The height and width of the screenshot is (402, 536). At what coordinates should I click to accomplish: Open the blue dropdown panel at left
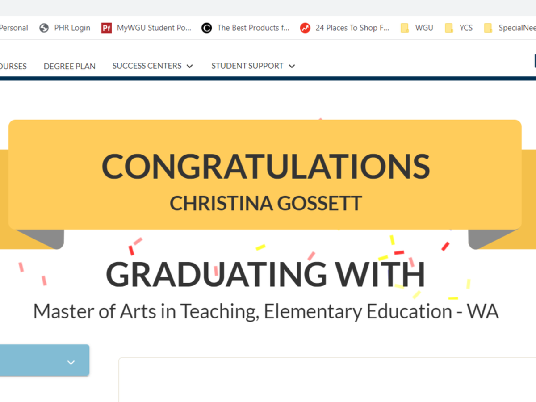point(40,360)
